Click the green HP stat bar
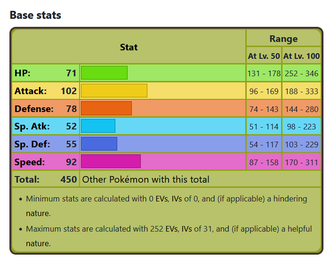The height and width of the screenshot is (257, 331). pyautogui.click(x=104, y=73)
